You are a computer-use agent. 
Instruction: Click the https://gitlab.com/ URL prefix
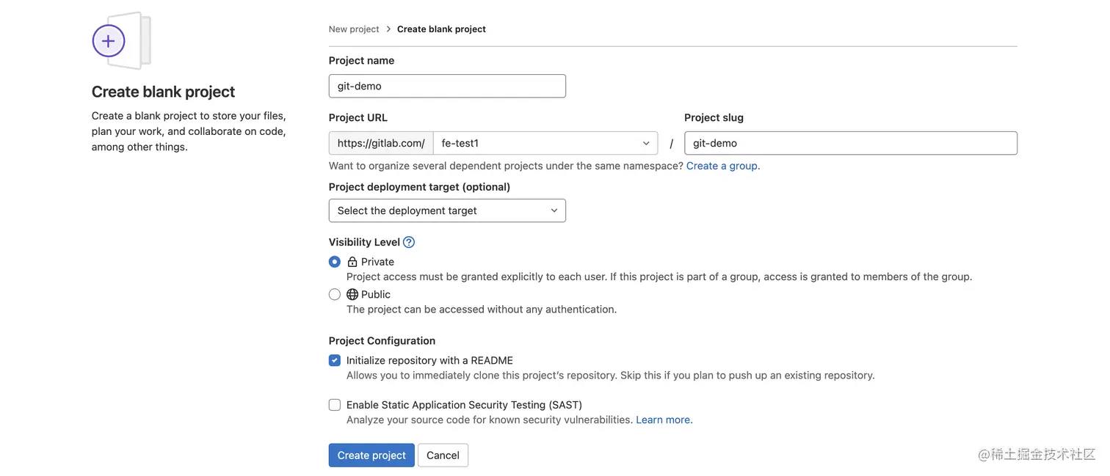pos(381,143)
